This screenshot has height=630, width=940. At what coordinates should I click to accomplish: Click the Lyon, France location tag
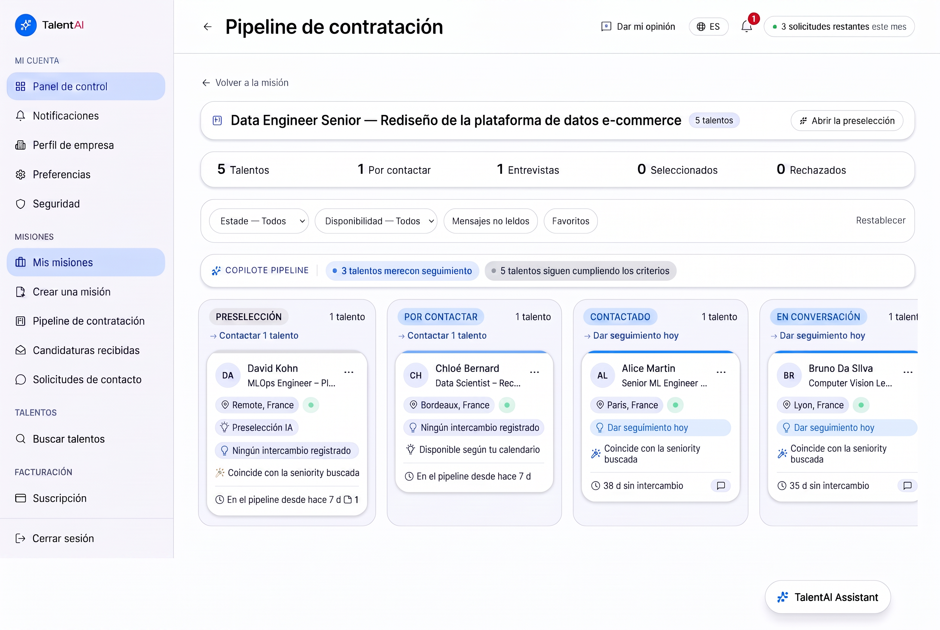[x=812, y=405]
